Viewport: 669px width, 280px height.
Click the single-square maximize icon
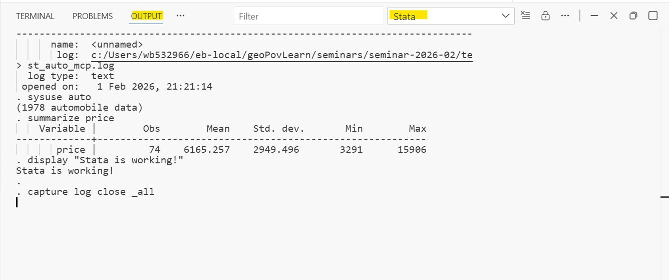click(653, 16)
